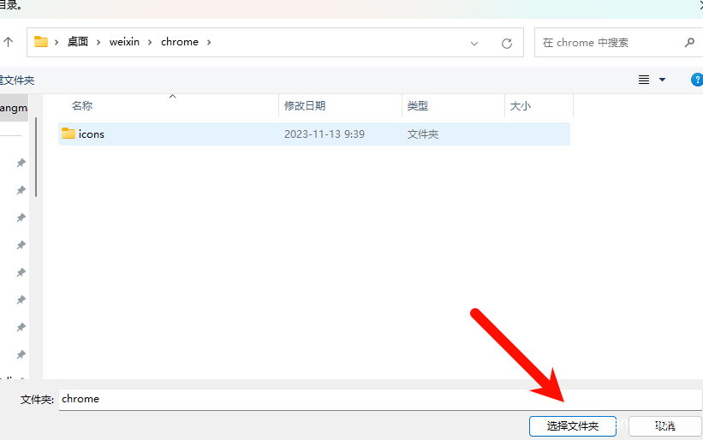703x440 pixels.
Task: Open the address bar history dropdown
Action: 475,43
